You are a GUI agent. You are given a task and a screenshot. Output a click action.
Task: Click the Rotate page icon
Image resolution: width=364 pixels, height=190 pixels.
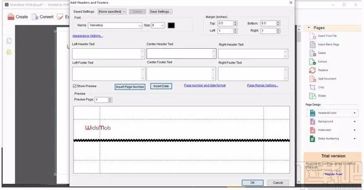coord(313,96)
